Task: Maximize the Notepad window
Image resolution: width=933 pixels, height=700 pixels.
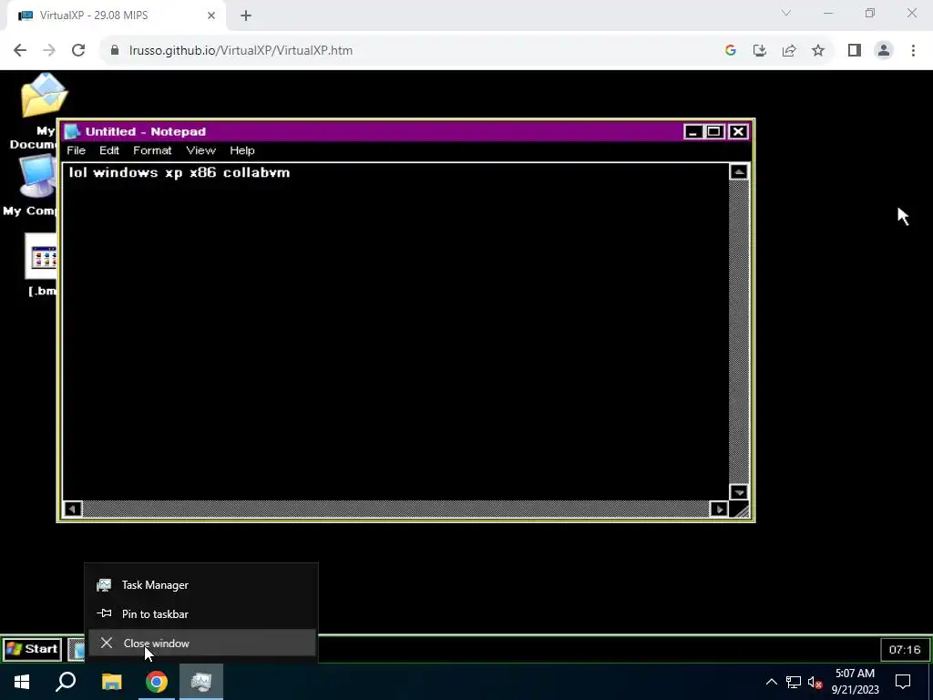Action: (714, 131)
